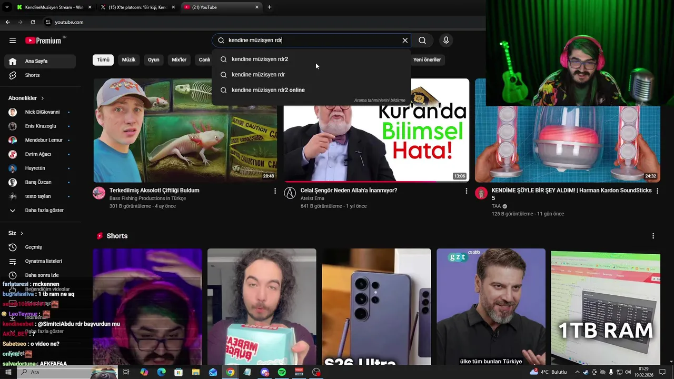The image size is (674, 379).
Task: Click inside the YouTube search field
Action: 311,41
